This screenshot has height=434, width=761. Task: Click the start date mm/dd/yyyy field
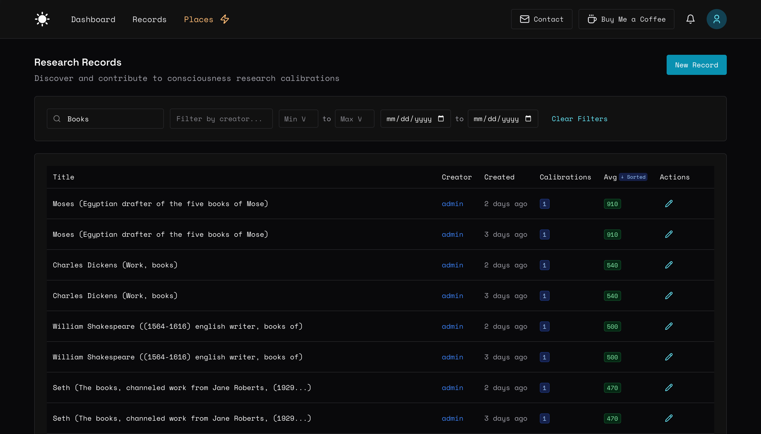pos(415,119)
